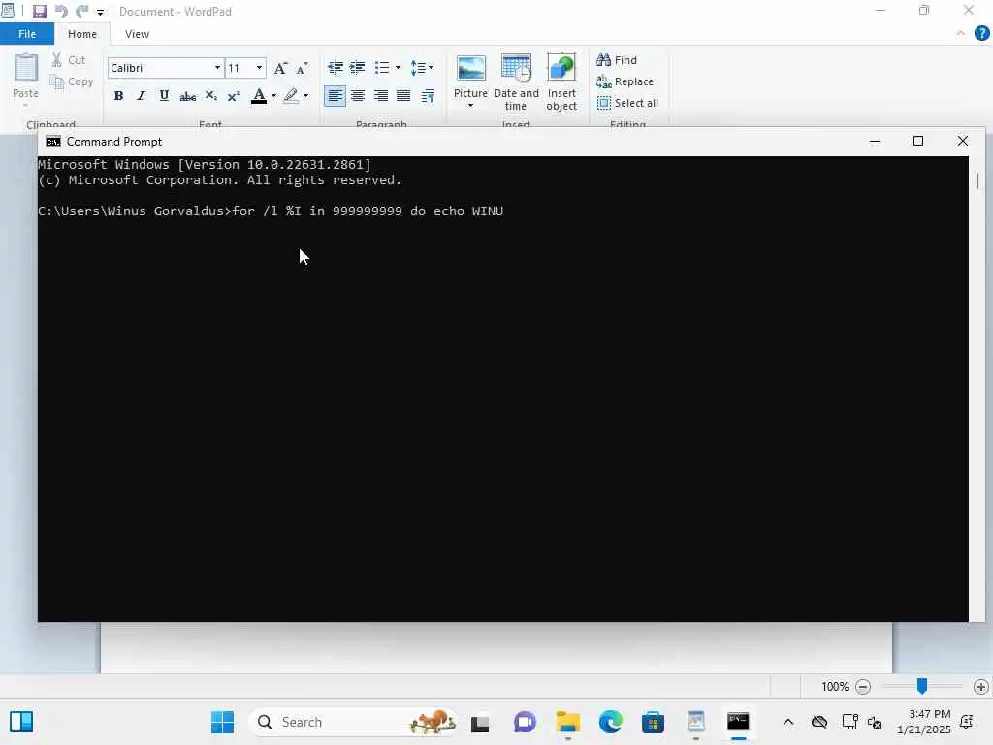Click the Grow font icon
Viewport: 993px width, 745px height.
[280, 68]
